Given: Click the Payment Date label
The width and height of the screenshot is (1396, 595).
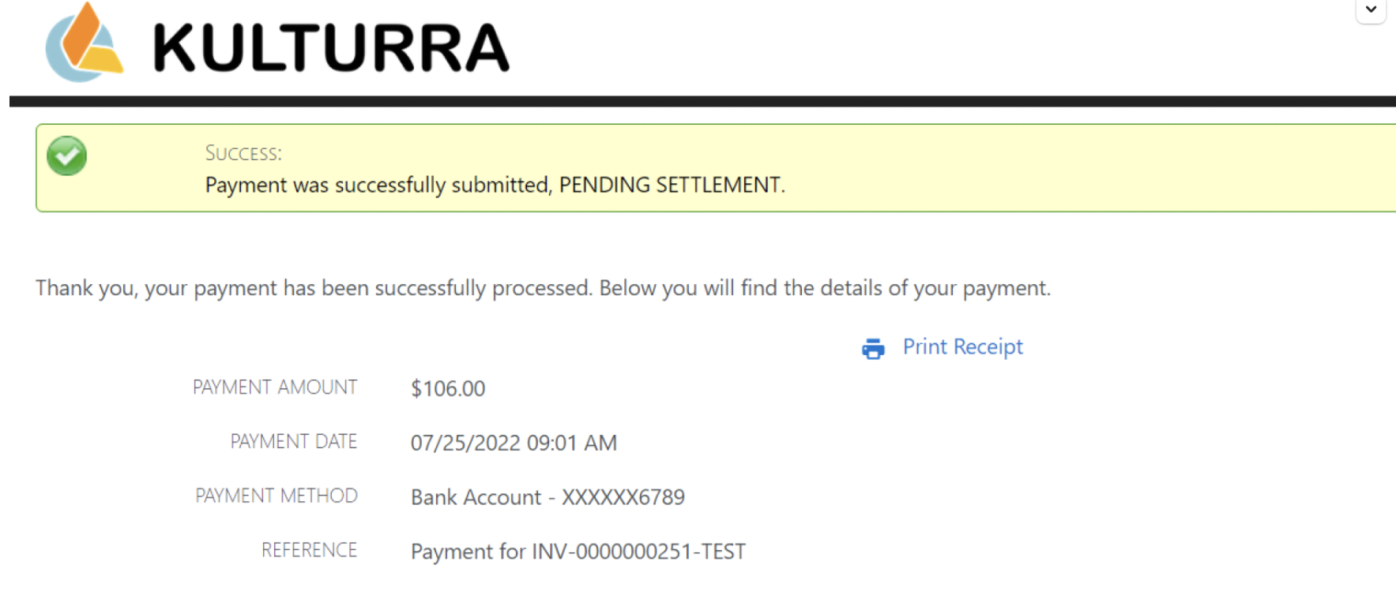Looking at the screenshot, I should [294, 442].
